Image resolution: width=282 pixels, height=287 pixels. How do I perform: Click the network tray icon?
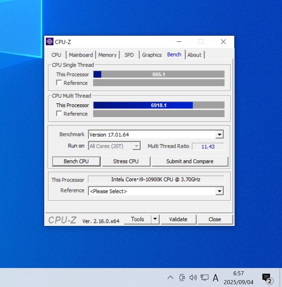[205, 278]
